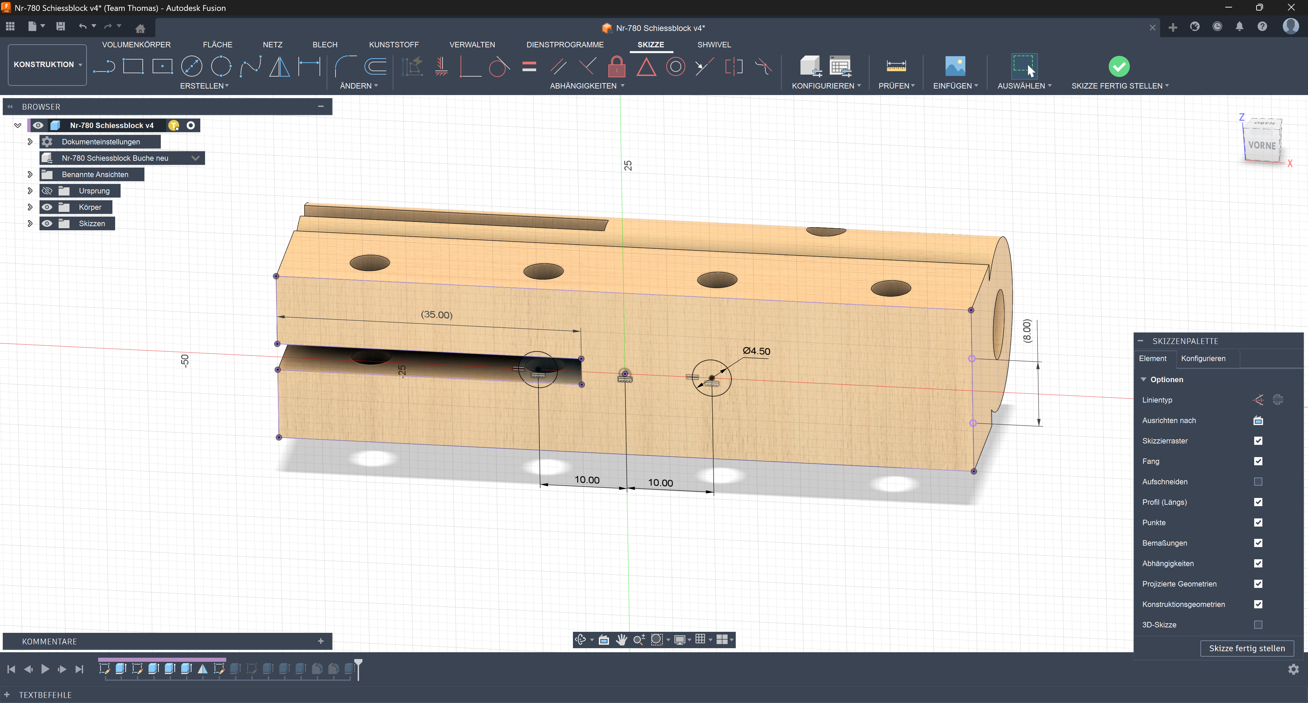Open the KONSTRUKTION workspace dropdown
This screenshot has height=703, width=1308.
(47, 64)
